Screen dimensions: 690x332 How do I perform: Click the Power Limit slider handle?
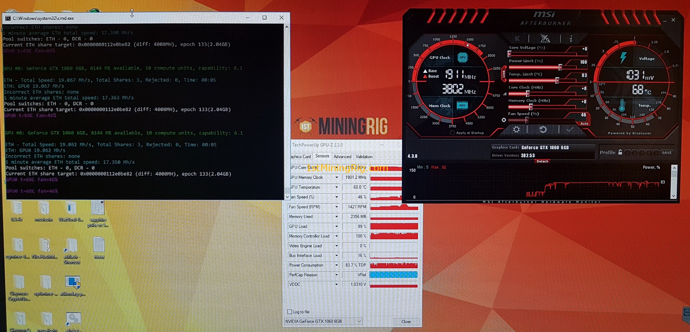560,67
